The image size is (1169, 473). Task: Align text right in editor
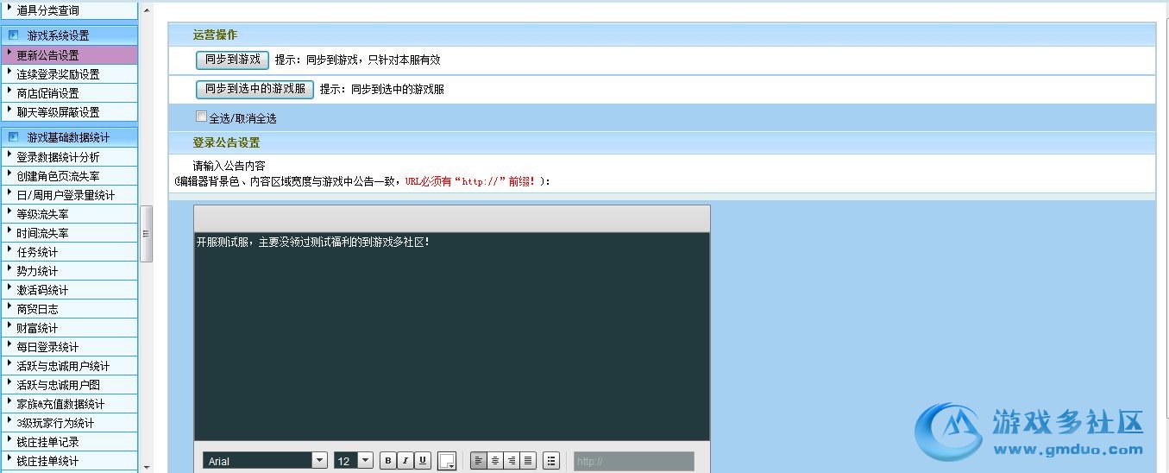tap(512, 461)
